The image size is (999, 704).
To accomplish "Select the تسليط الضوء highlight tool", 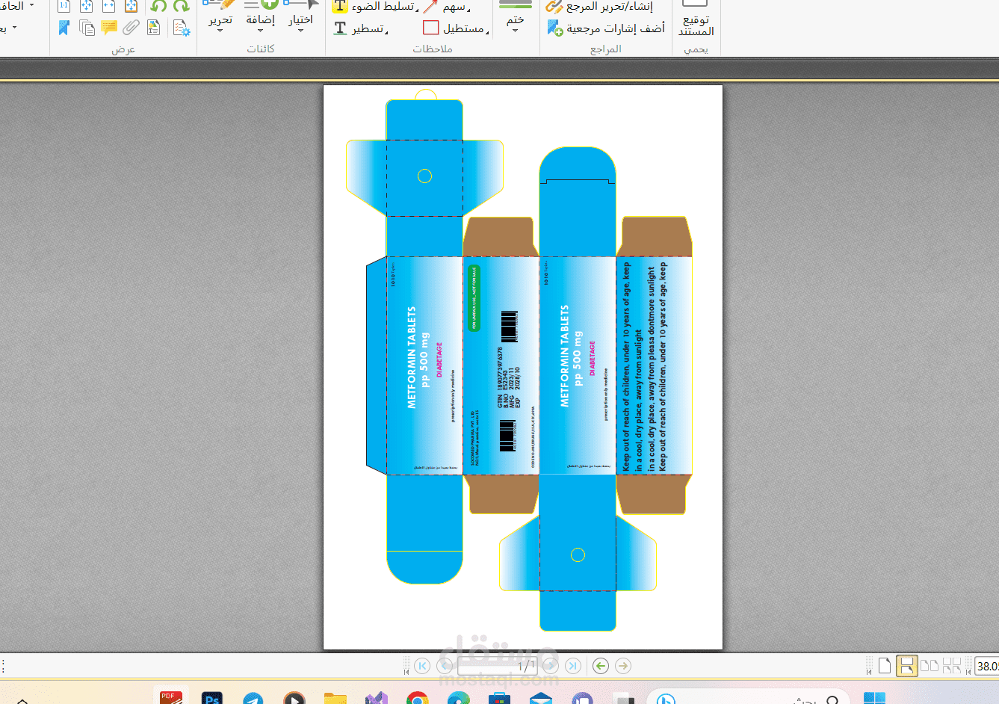I will point(374,7).
